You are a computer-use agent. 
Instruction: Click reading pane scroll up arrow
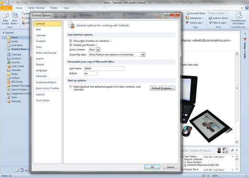coord(237,54)
